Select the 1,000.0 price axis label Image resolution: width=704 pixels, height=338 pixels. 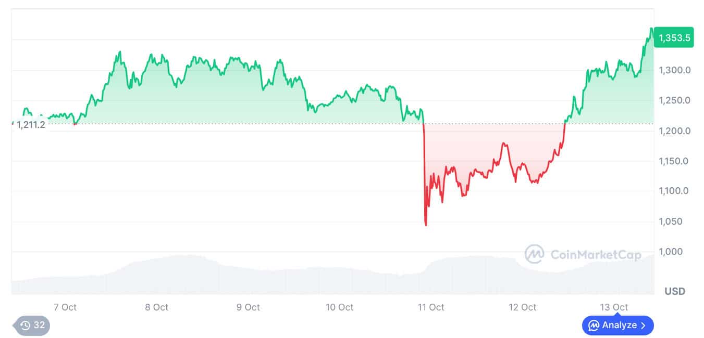point(675,252)
